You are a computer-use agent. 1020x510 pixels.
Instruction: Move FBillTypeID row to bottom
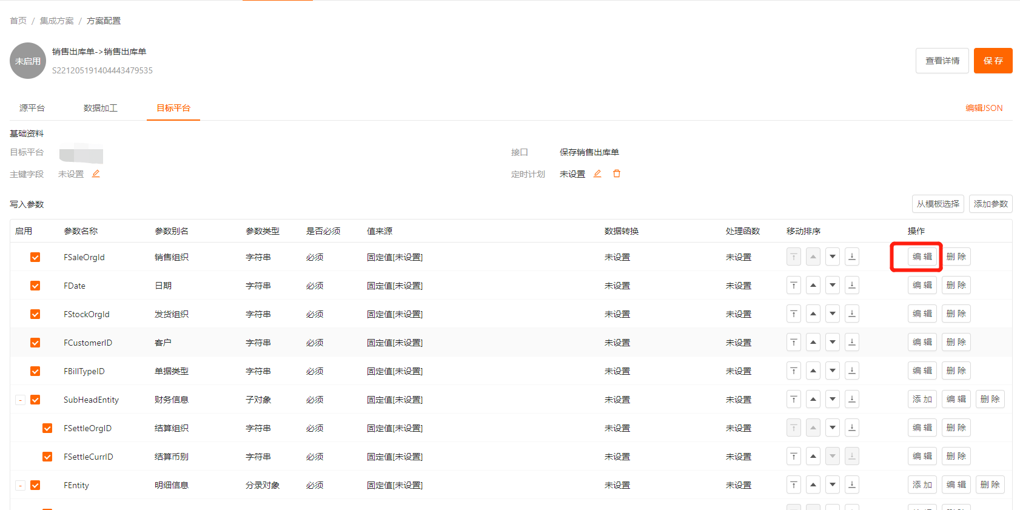point(852,371)
